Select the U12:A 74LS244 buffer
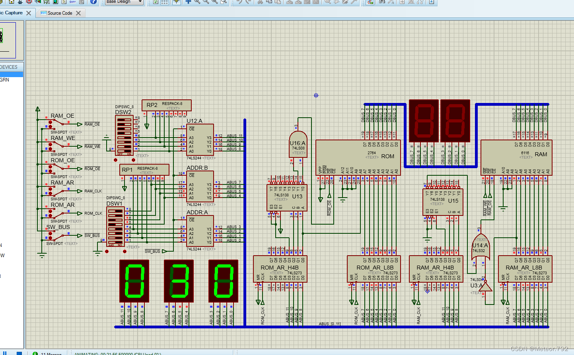The image size is (574, 355). [200, 140]
